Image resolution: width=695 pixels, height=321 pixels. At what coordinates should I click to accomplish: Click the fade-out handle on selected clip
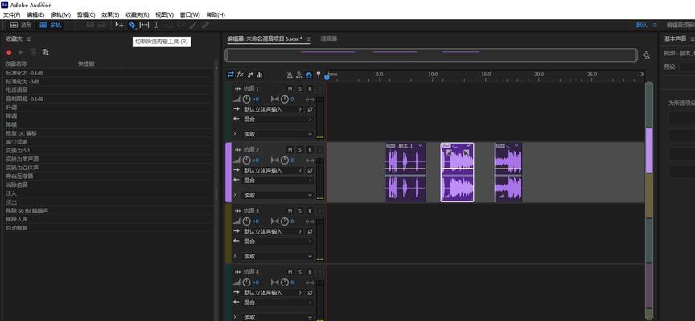[x=467, y=152]
